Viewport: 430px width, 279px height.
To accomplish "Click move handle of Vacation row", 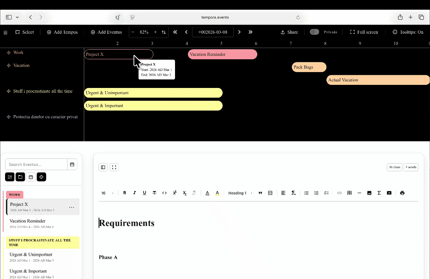I will (9, 65).
